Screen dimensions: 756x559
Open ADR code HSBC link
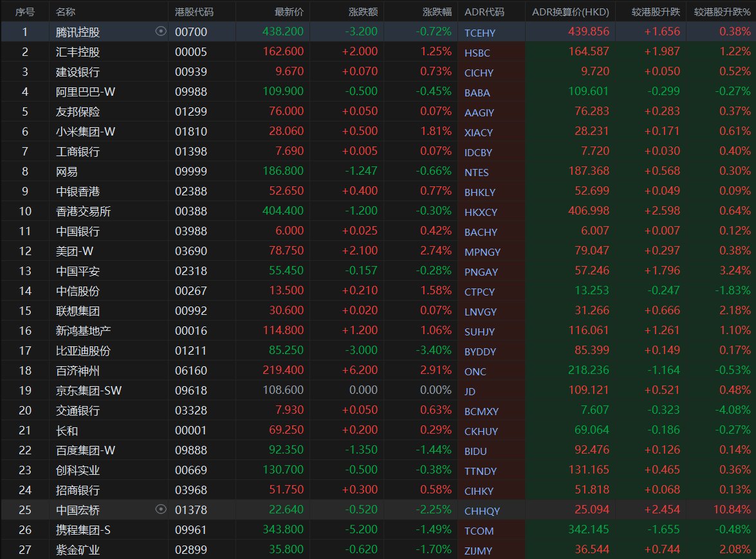(477, 53)
